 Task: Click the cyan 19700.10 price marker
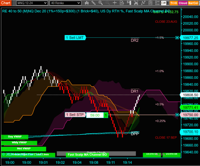click(190, 132)
